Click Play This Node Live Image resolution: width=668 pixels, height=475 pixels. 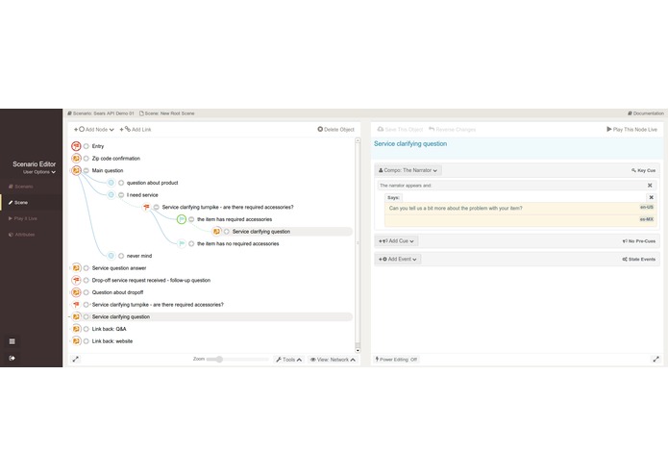631,130
